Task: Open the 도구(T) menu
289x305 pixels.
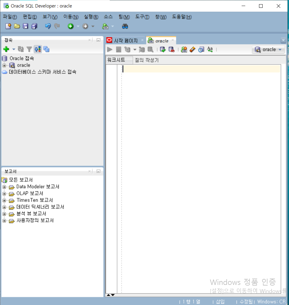Action: pyautogui.click(x=142, y=17)
